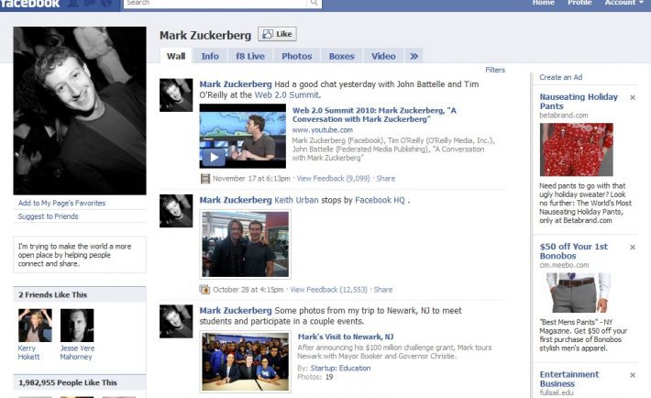The height and width of the screenshot is (398, 651).
Task: Open Mark Zuckerberg's large profile photo
Action: (80, 111)
